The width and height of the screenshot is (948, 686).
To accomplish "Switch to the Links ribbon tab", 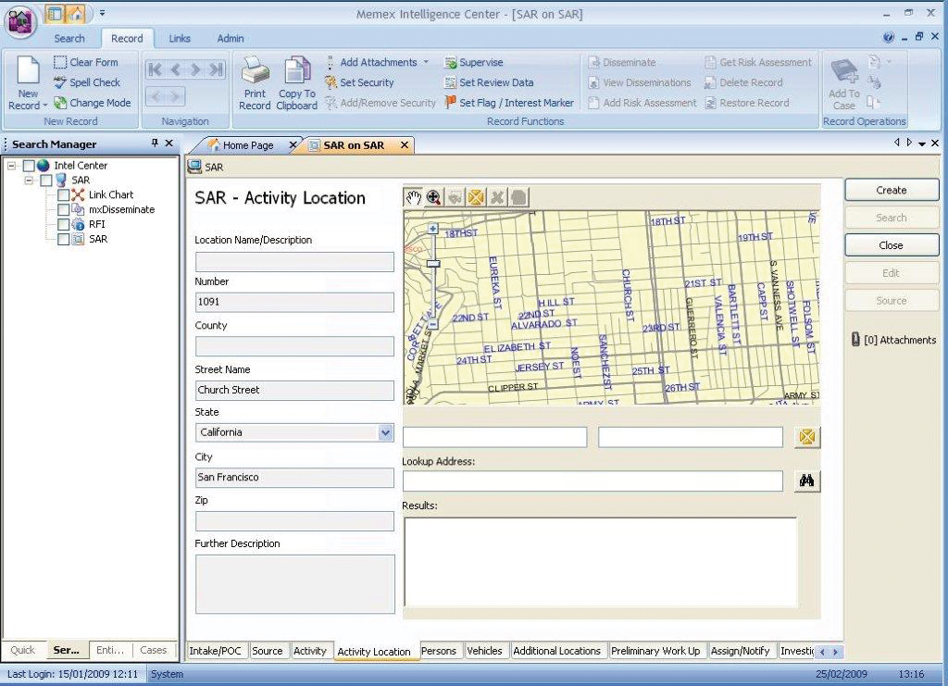I will tap(180, 38).
